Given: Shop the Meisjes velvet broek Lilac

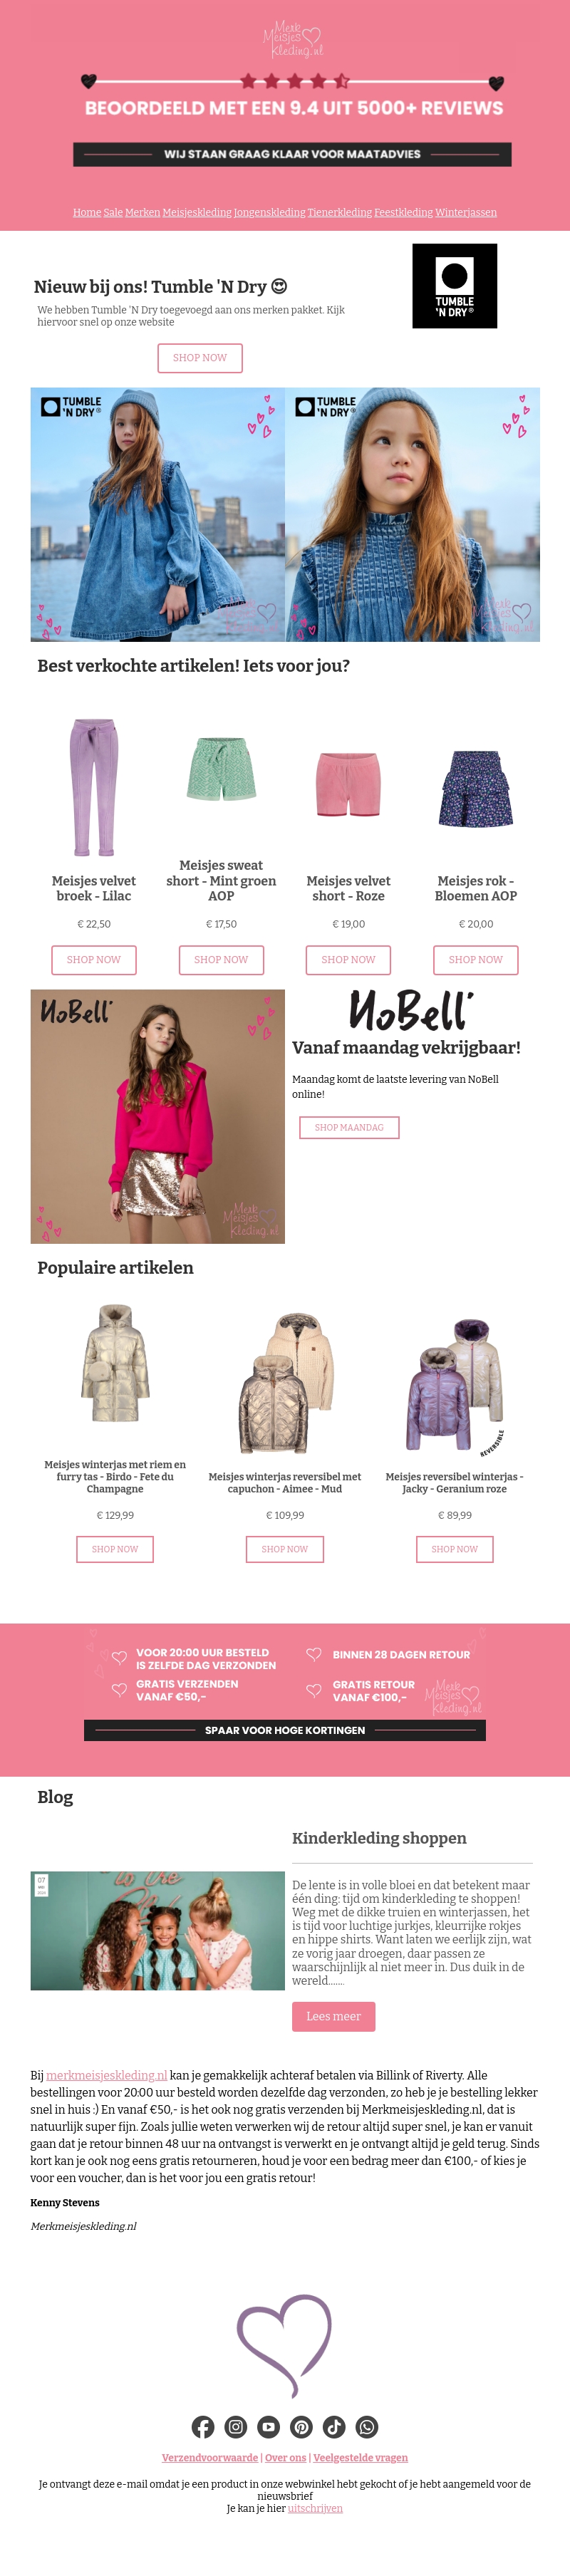Looking at the screenshot, I should point(94,959).
